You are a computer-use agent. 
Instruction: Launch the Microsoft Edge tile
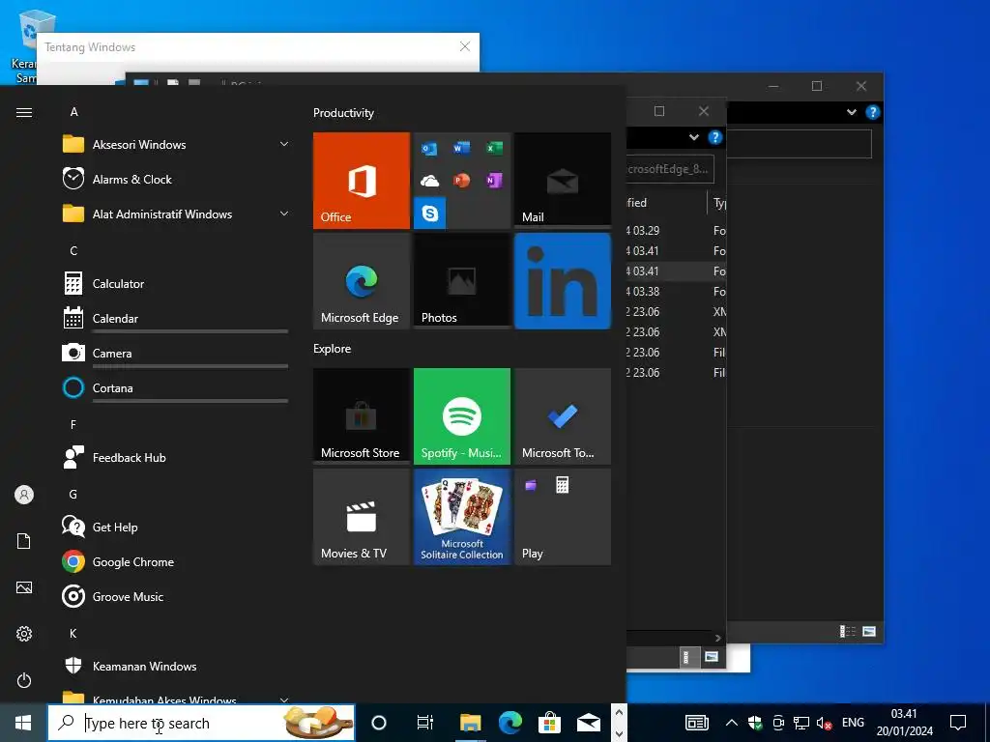(362, 281)
